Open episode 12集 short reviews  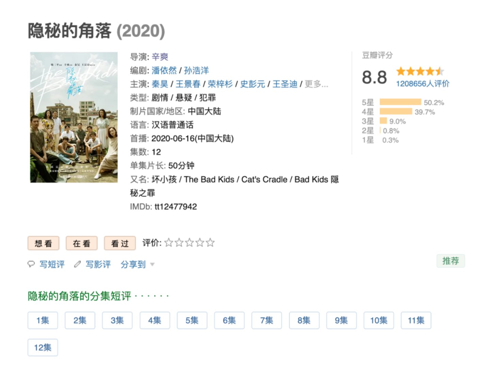point(43,347)
